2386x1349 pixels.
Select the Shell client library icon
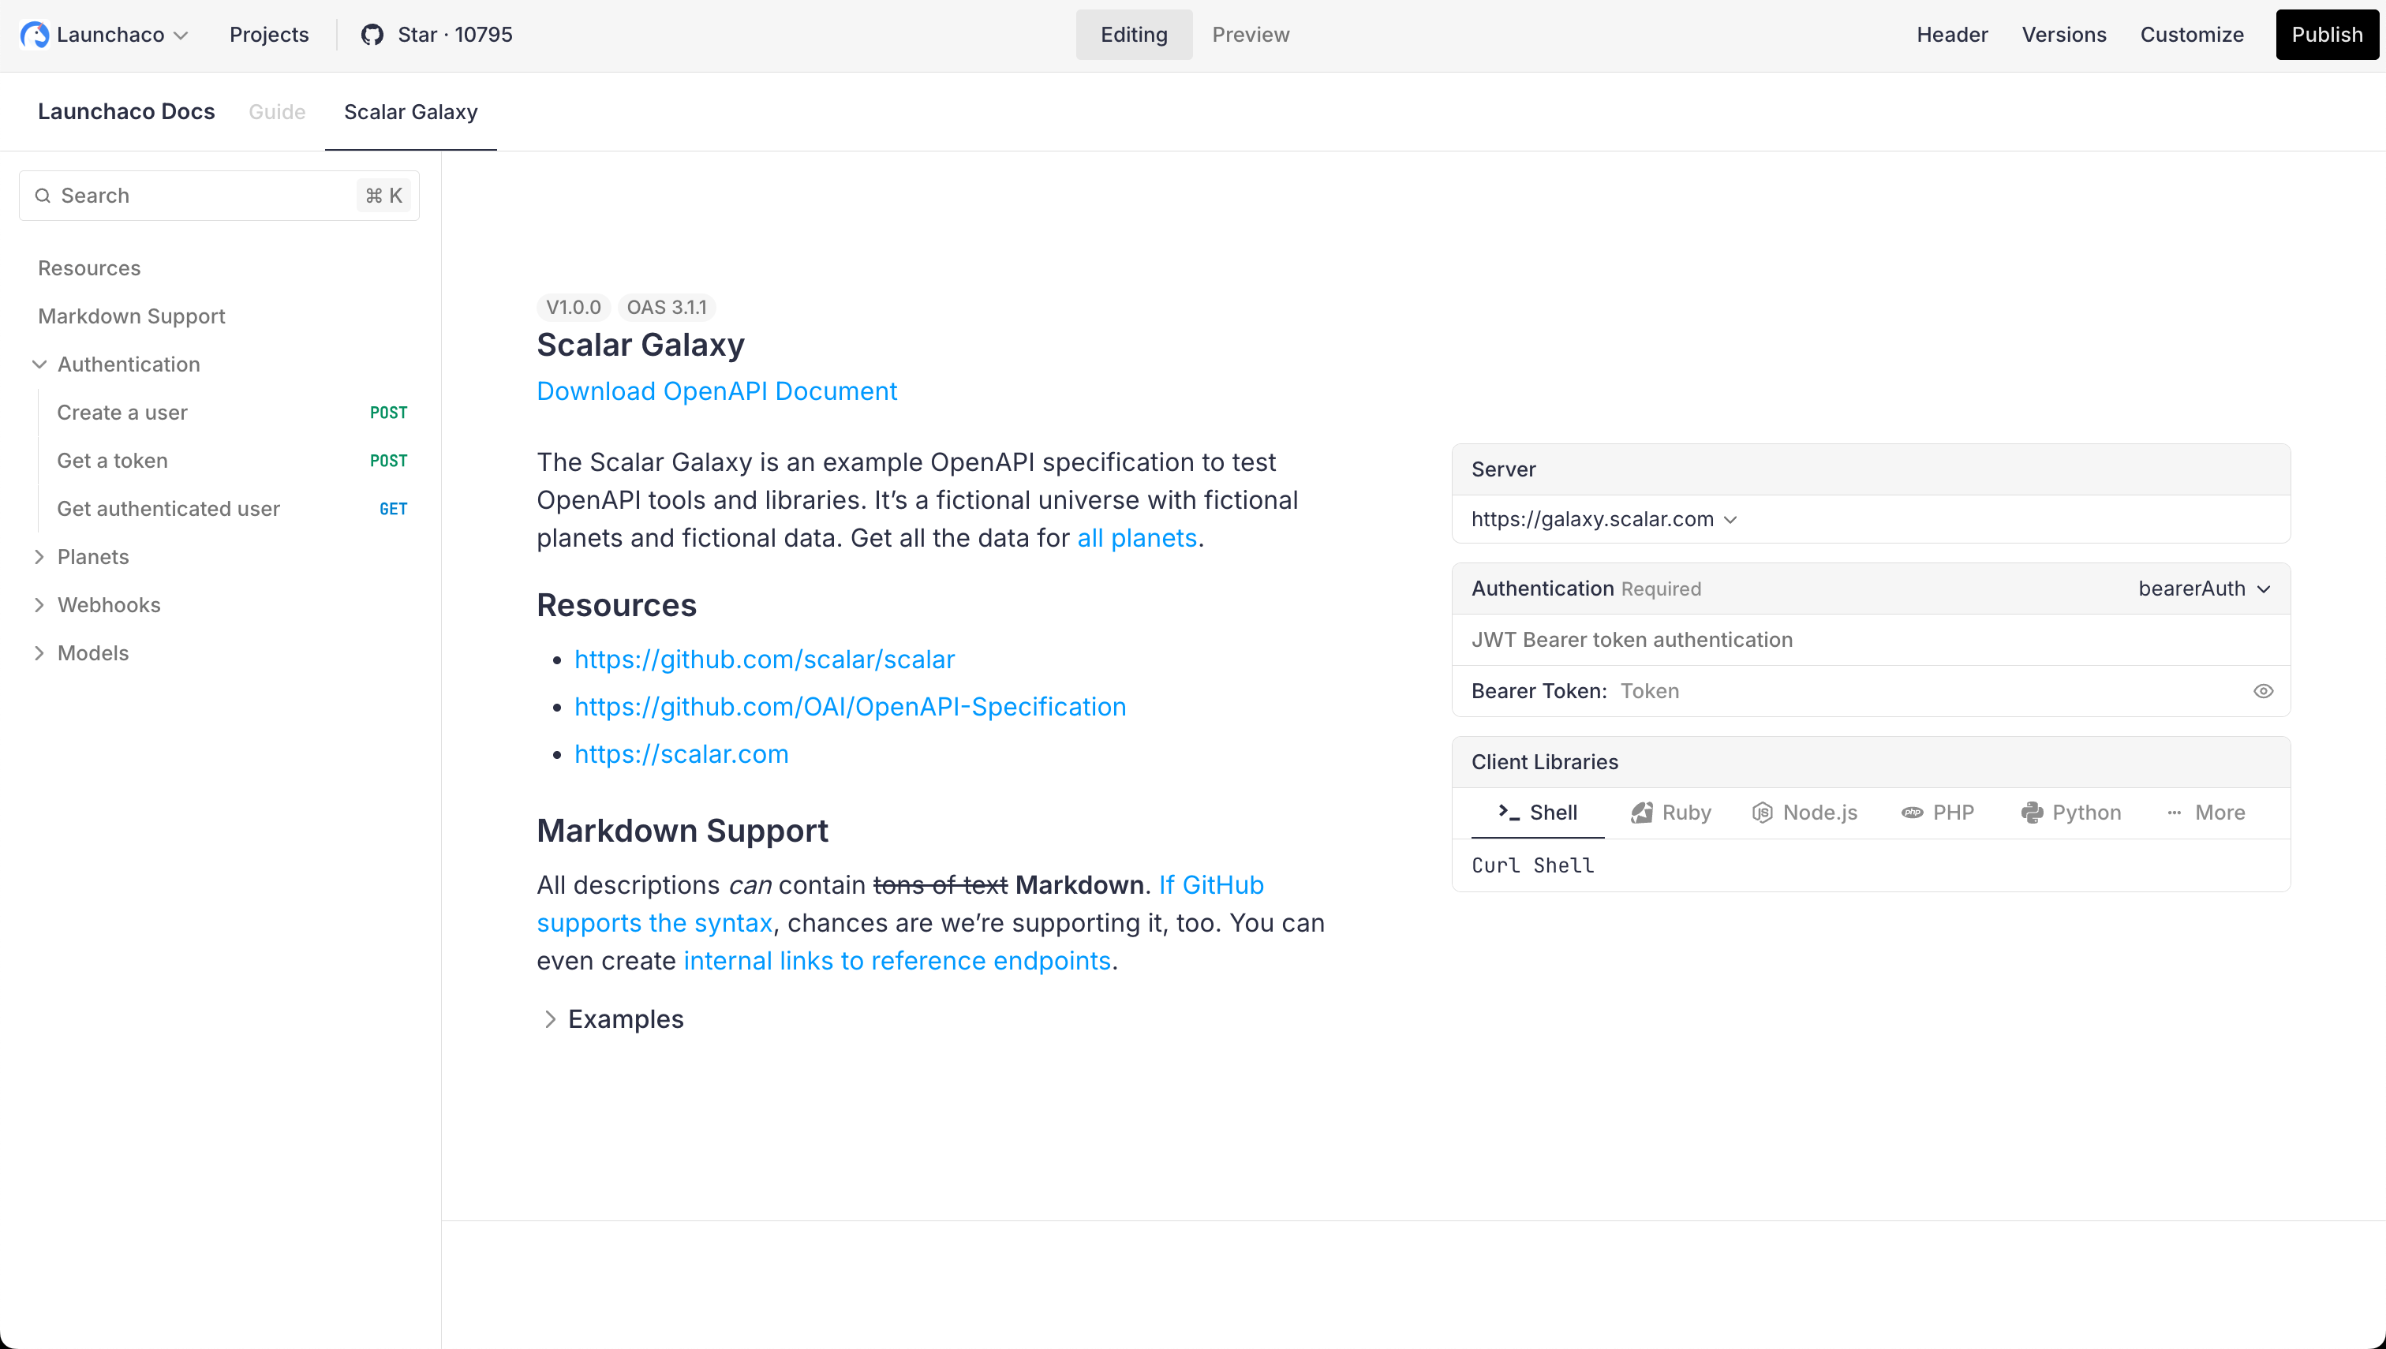(x=1509, y=813)
